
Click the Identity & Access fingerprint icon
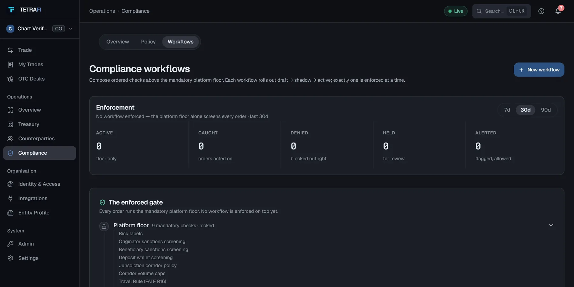pyautogui.click(x=11, y=184)
